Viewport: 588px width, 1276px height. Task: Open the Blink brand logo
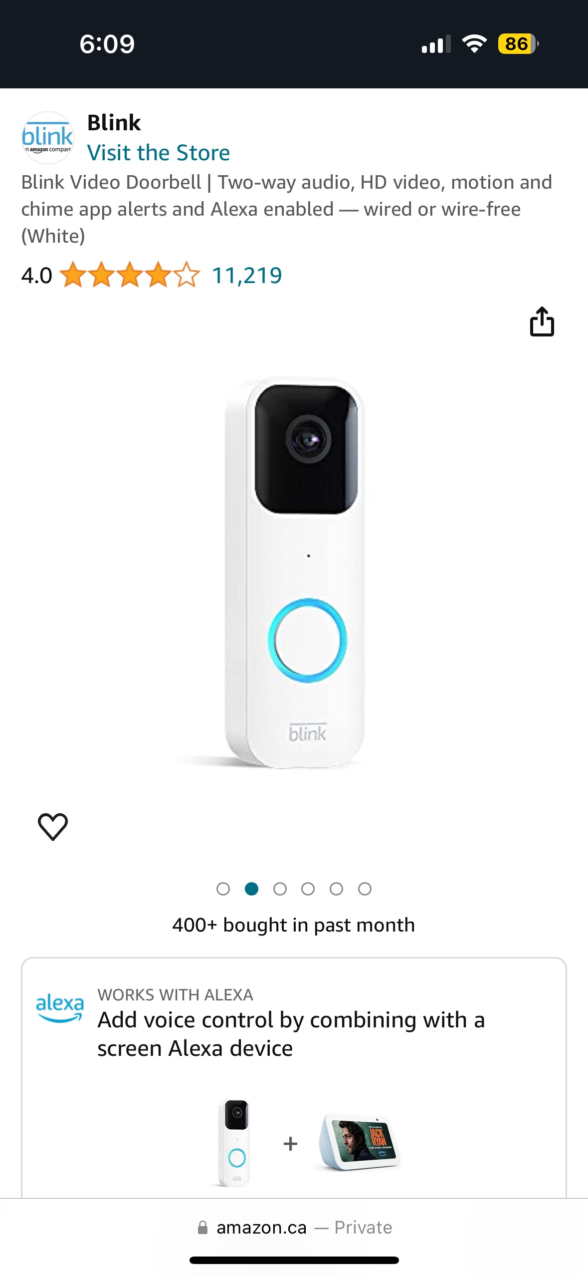point(48,138)
